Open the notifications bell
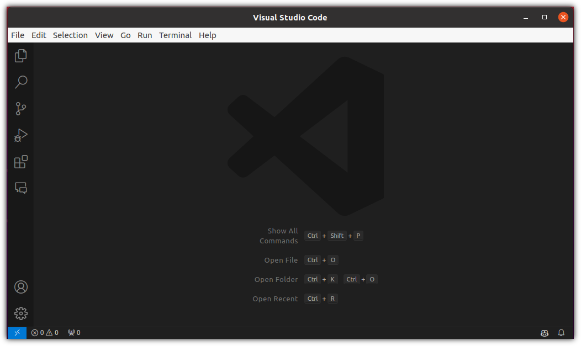The image size is (581, 346). click(561, 333)
